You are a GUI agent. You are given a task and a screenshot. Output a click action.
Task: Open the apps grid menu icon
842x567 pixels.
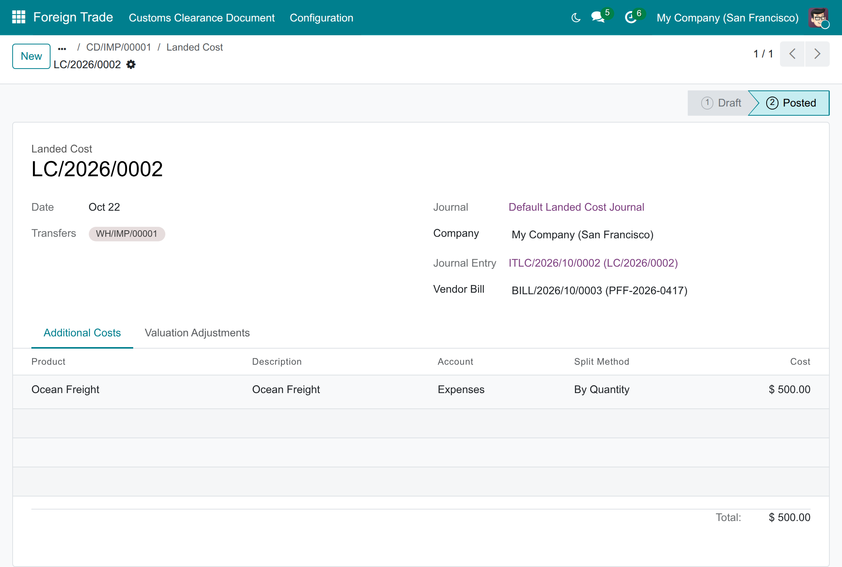coord(19,17)
